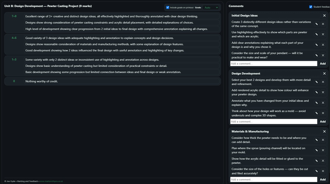Screen dimensions: 330x184
Task: Edit the sprue pouring channel comment
Action: click(316, 150)
